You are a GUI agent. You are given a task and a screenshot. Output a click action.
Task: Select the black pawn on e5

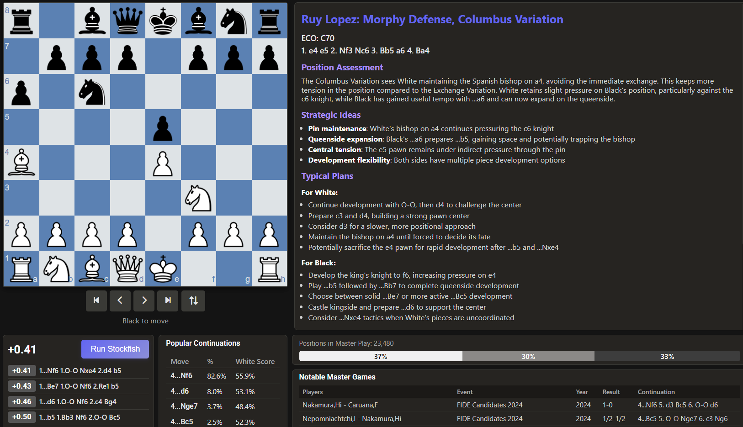click(x=163, y=127)
